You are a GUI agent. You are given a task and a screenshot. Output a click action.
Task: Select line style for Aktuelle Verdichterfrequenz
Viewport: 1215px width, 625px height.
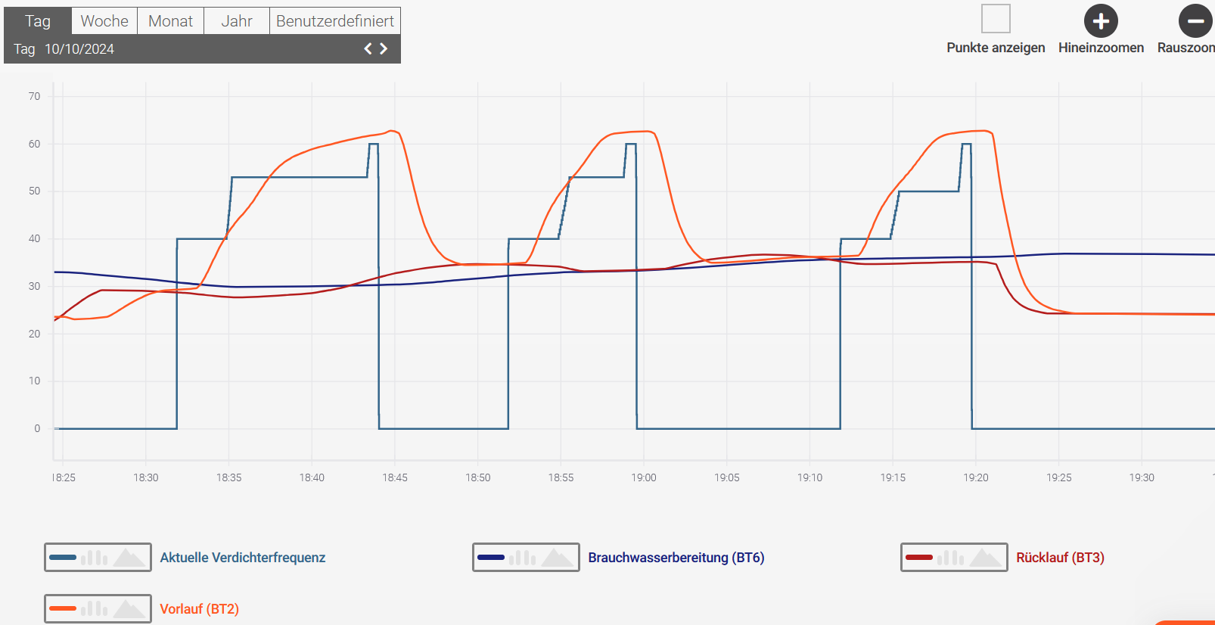[63, 558]
